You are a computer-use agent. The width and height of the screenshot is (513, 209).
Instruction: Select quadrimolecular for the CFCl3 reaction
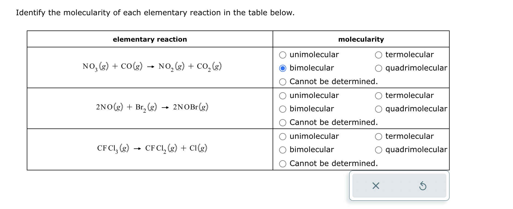click(x=379, y=149)
